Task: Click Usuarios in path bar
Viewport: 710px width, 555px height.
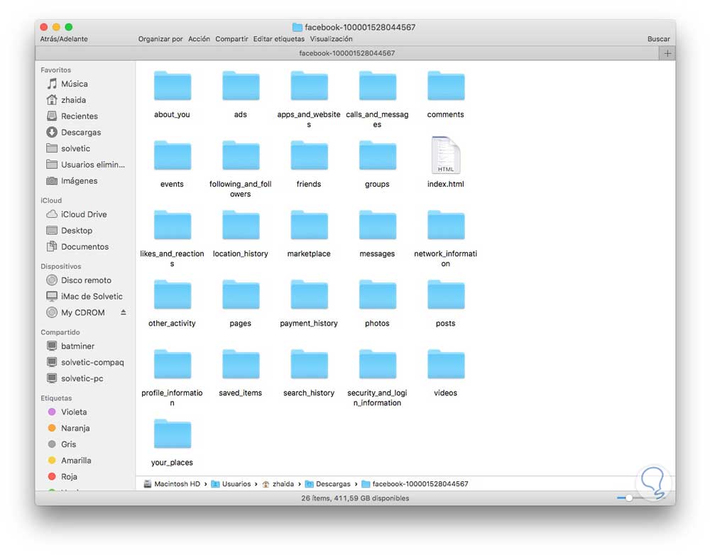Action: pyautogui.click(x=231, y=484)
